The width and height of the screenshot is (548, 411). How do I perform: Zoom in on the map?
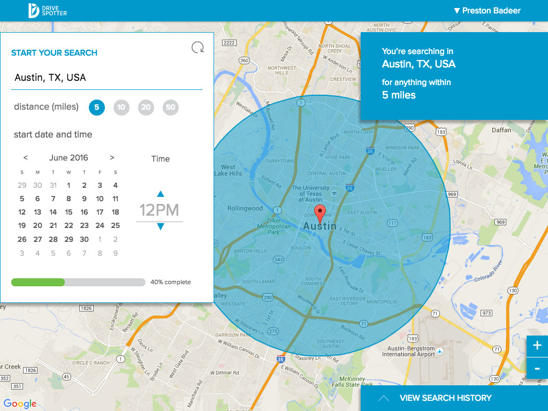click(537, 346)
